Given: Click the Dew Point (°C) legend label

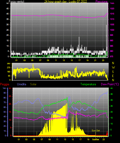Looking at the screenshot, I should 110,84.
